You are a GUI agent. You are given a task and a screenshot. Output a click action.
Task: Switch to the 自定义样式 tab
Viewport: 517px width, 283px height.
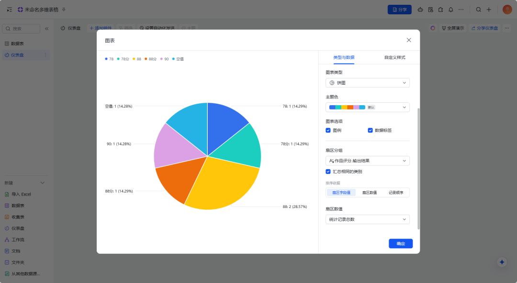click(394, 57)
